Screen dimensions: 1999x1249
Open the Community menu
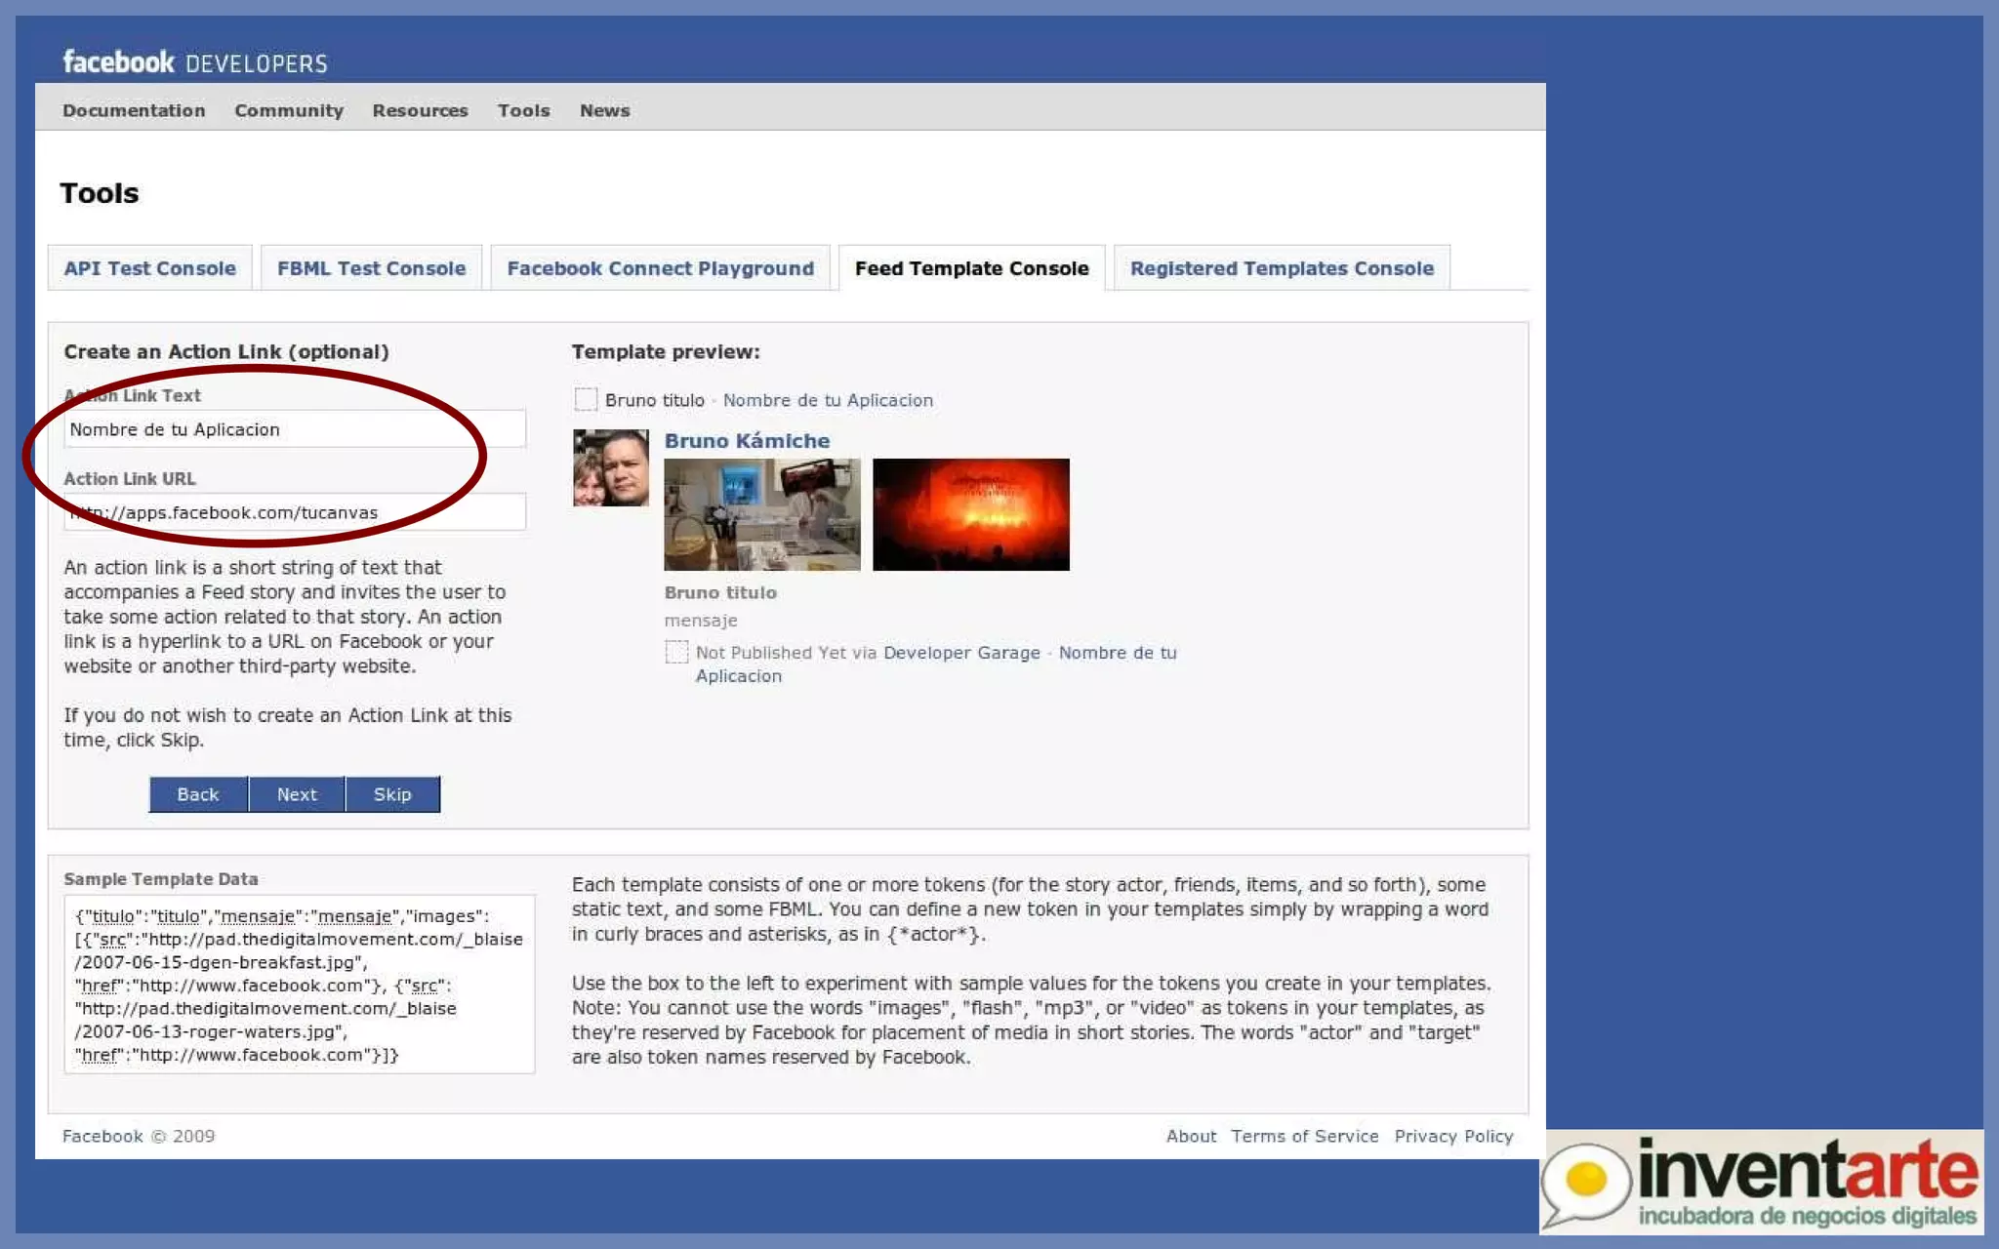point(289,110)
